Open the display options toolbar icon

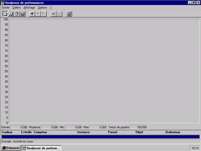pyautogui.click(x=69, y=14)
